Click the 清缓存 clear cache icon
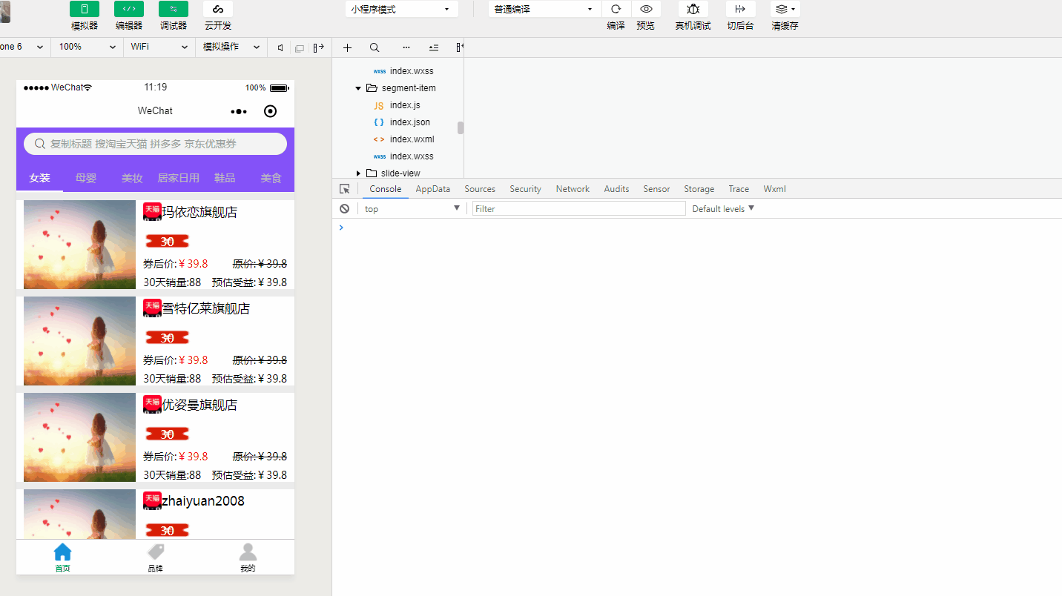The height and width of the screenshot is (596, 1062). click(x=782, y=9)
